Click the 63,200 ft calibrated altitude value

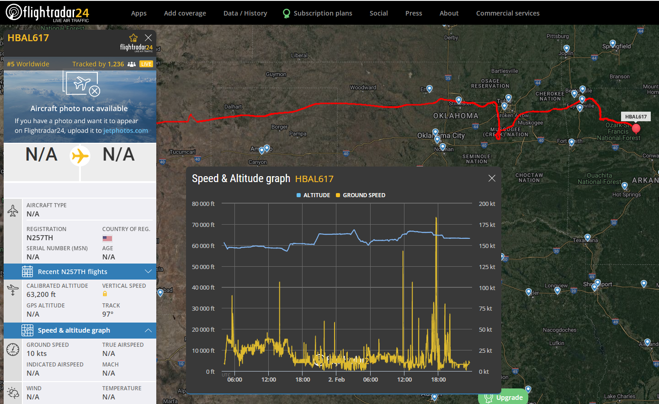point(41,295)
